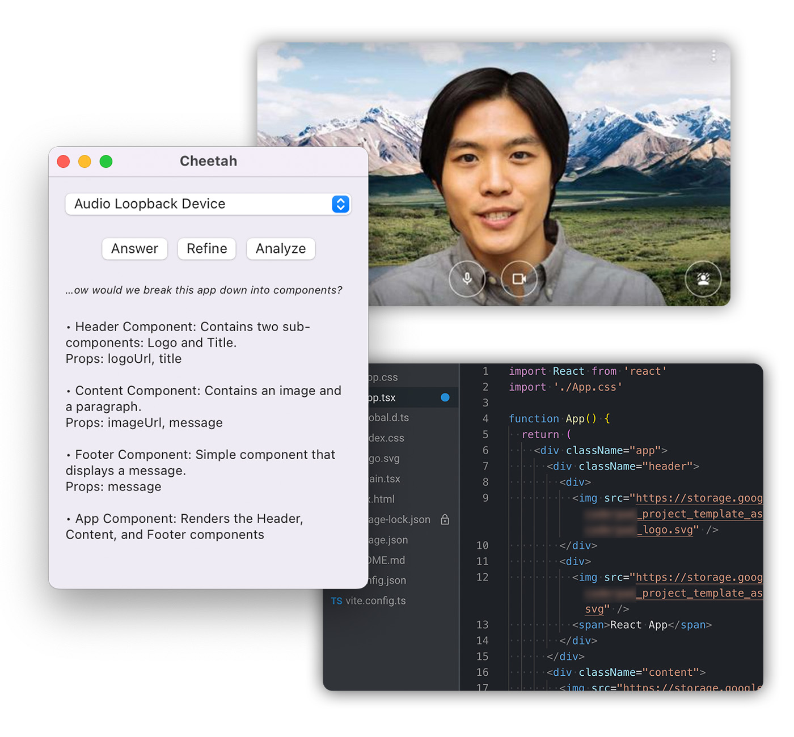This screenshot has height=737, width=794.
Task: Click the blue chevron on the device selector
Action: 340,204
